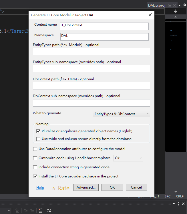187x214 pixels.
Task: Close the Generate EF Core Model dialog
Action: tap(150, 15)
